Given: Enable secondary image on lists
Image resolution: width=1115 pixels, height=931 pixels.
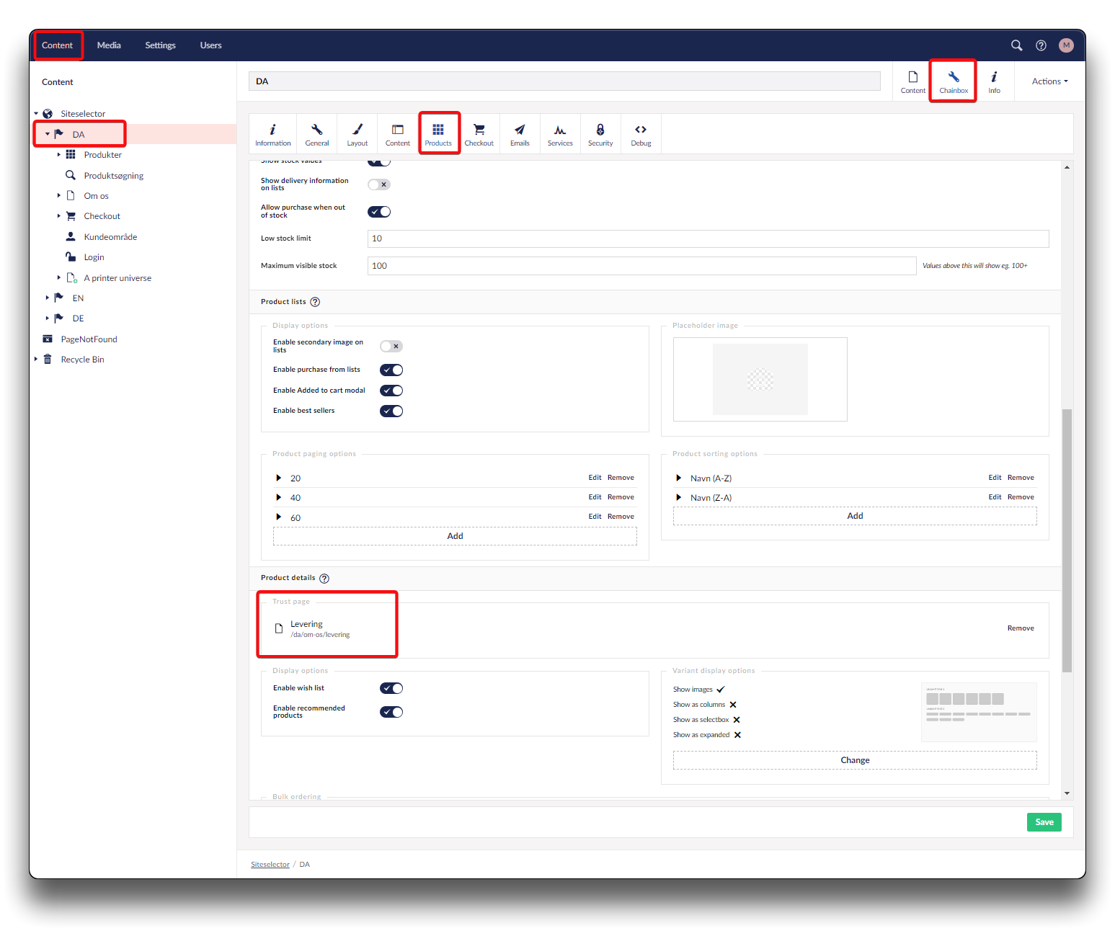Looking at the screenshot, I should (391, 347).
